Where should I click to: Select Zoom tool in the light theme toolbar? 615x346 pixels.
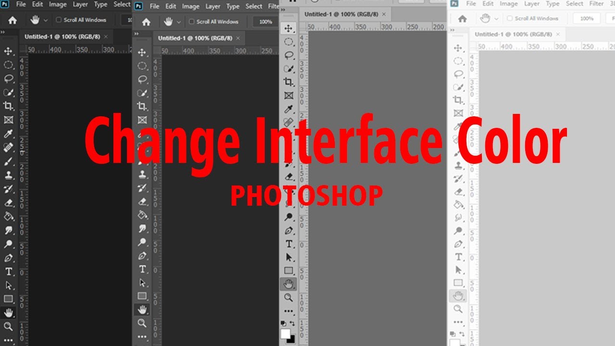tap(458, 309)
